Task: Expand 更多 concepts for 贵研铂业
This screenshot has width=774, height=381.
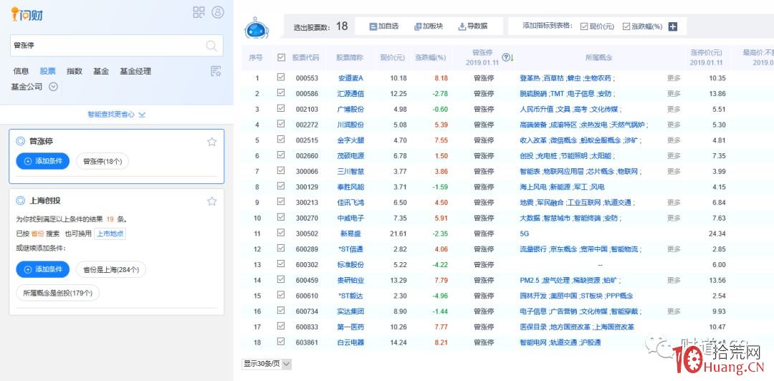Action: point(674,280)
